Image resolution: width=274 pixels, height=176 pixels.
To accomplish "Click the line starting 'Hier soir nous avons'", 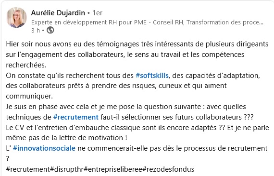I will (137, 44).
